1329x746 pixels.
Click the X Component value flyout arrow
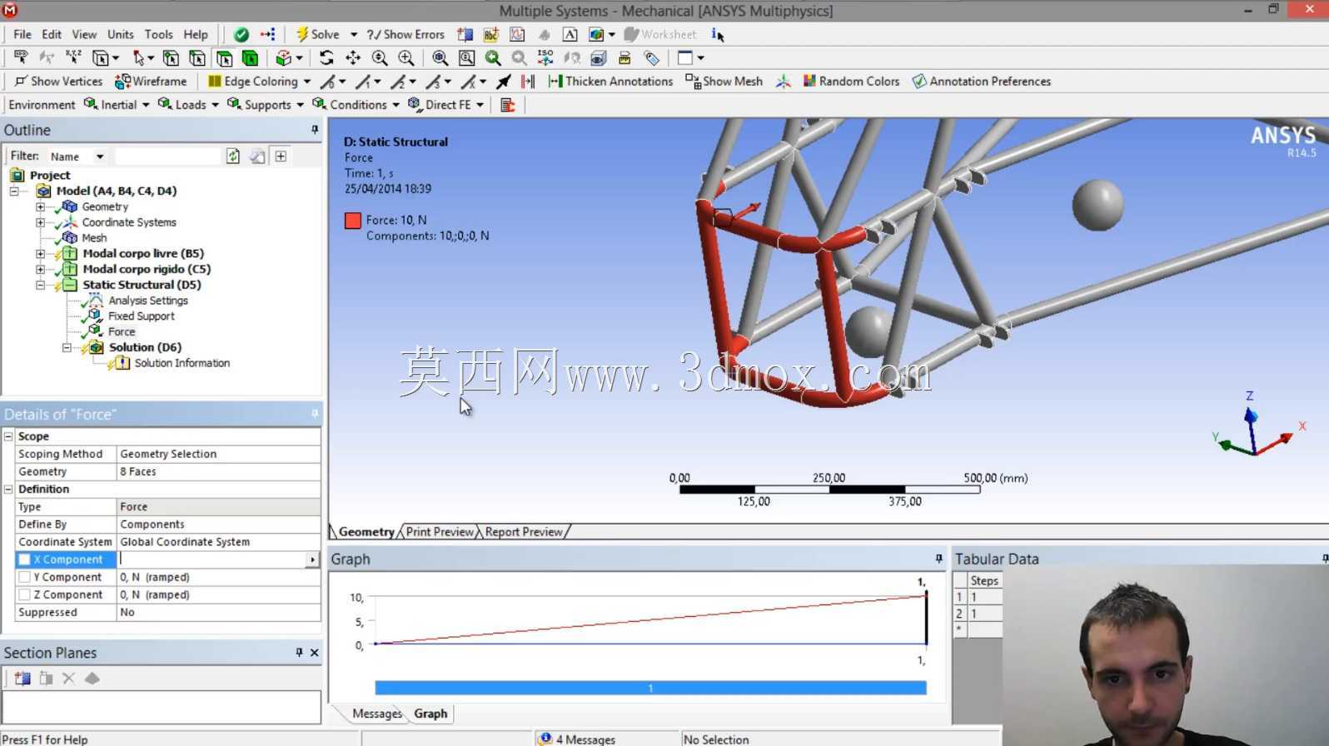(x=312, y=559)
